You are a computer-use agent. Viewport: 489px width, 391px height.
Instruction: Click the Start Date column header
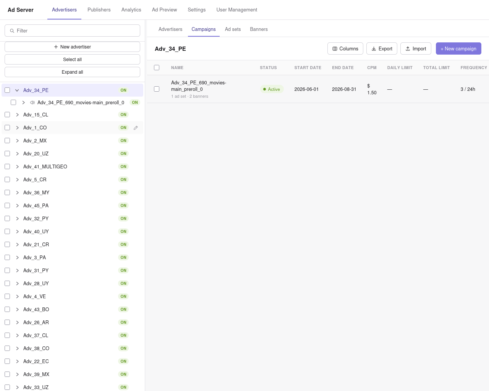[308, 68]
